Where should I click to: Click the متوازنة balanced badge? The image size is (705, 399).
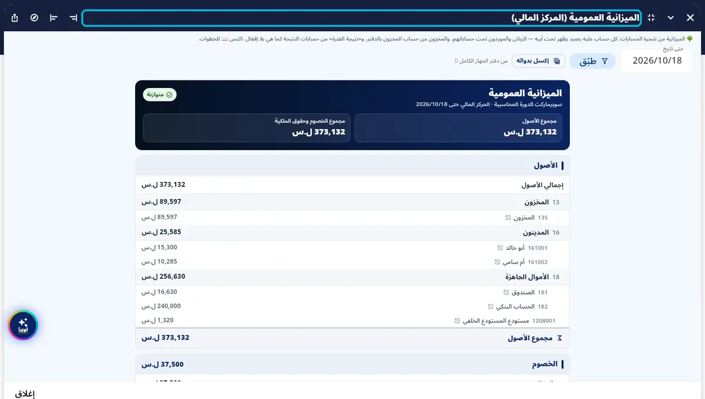[x=160, y=94]
